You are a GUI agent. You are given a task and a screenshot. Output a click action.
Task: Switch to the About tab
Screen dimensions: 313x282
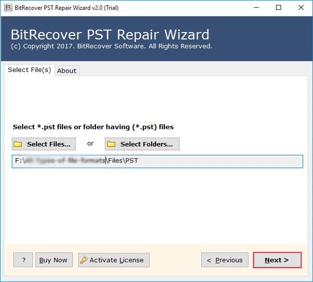[x=67, y=70]
